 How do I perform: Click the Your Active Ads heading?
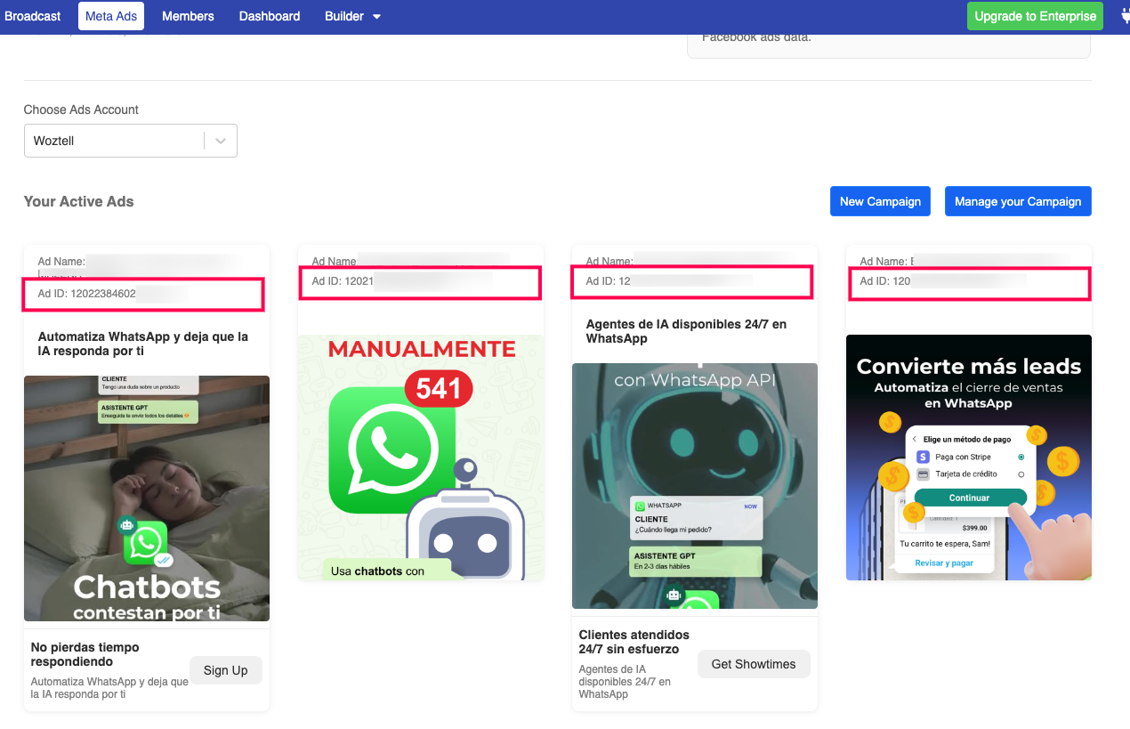(x=79, y=201)
